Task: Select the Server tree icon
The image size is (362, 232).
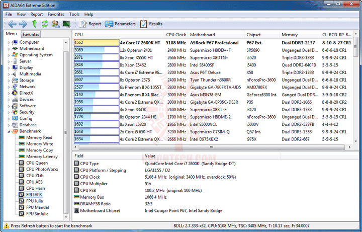Action: coord(15,61)
